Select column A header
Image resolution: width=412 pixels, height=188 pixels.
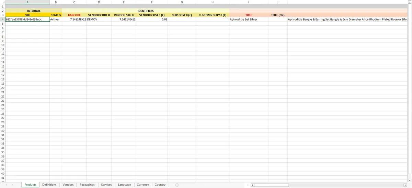coord(27,2)
